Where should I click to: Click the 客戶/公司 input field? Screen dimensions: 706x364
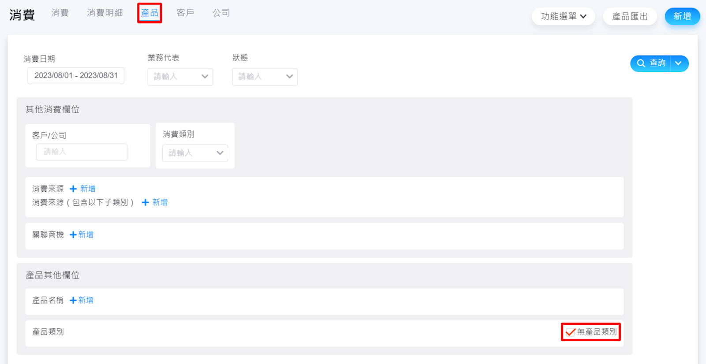pyautogui.click(x=82, y=152)
